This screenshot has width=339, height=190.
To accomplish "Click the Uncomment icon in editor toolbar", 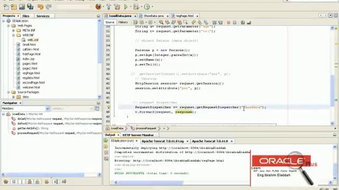I will (x=249, y=22).
